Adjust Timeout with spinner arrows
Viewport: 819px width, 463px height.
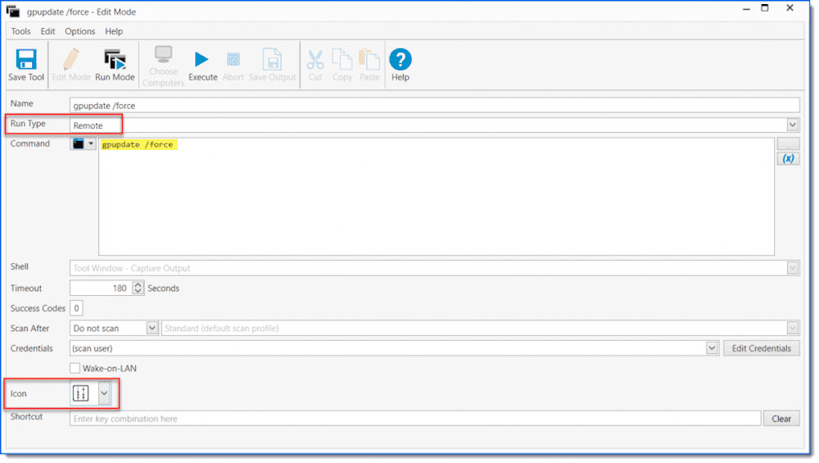pos(138,288)
